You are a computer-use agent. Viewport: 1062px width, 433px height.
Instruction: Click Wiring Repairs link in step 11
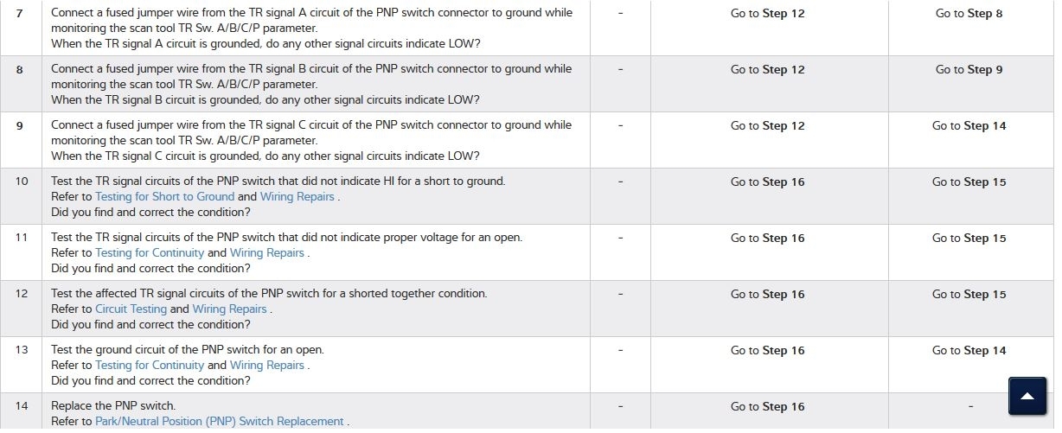[267, 253]
